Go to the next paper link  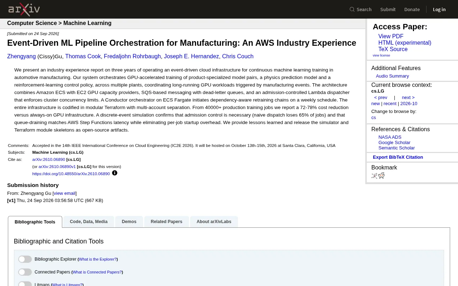pos(408,98)
